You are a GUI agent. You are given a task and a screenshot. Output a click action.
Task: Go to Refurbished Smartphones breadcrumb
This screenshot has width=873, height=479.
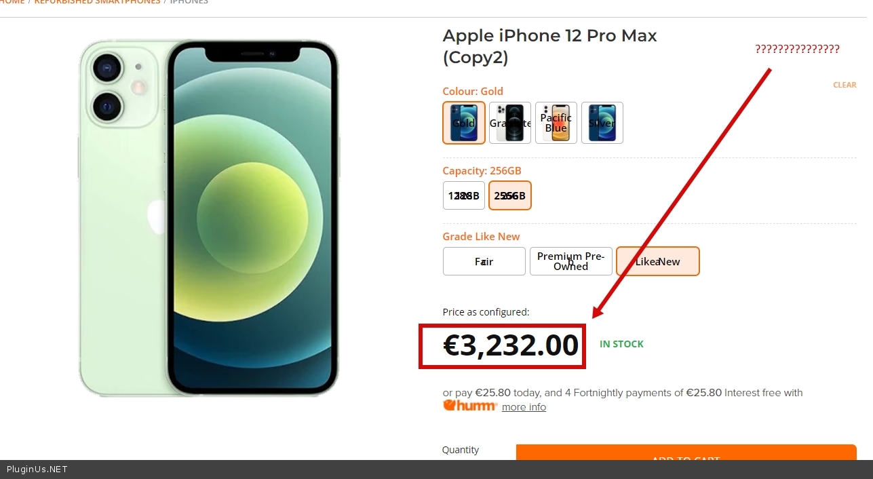pyautogui.click(x=98, y=2)
